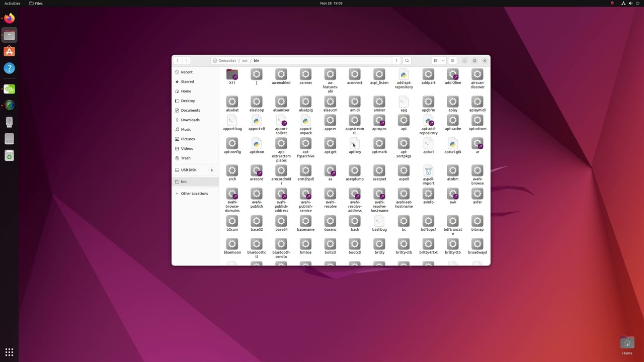Select the arecord file

(257, 173)
